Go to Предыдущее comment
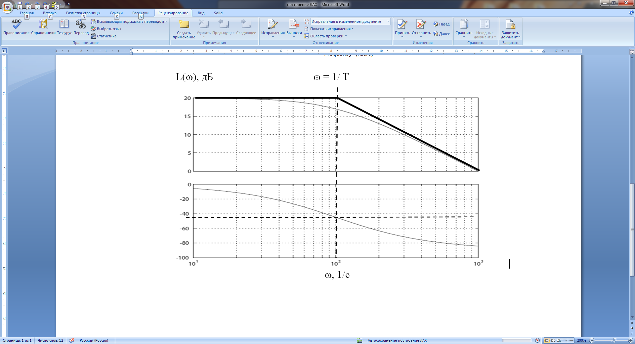The image size is (635, 344). click(x=223, y=27)
